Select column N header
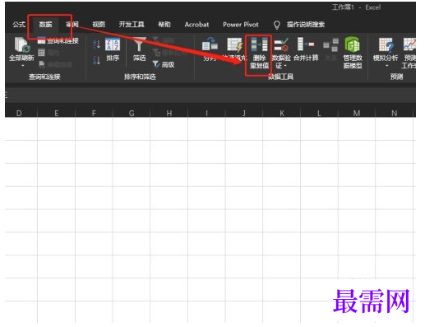Screen dimensions: 425x327 (394, 113)
